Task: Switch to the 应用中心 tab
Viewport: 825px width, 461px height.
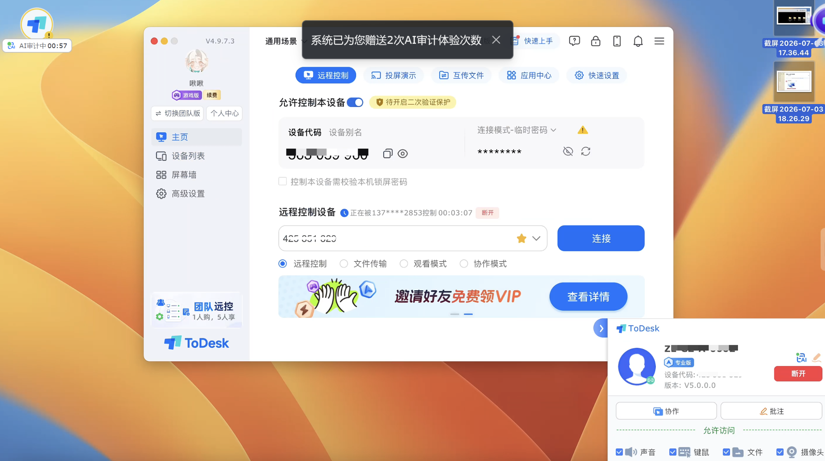Action: coord(529,75)
